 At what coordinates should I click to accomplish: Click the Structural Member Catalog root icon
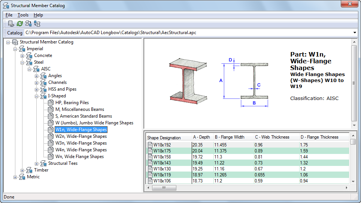pos(15,42)
